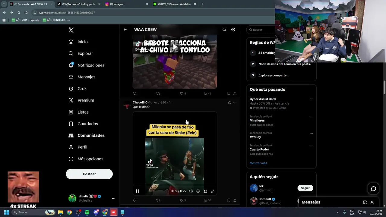This screenshot has height=217, width=386.
Task: Share the ChecoR10 post
Action: [235, 200]
